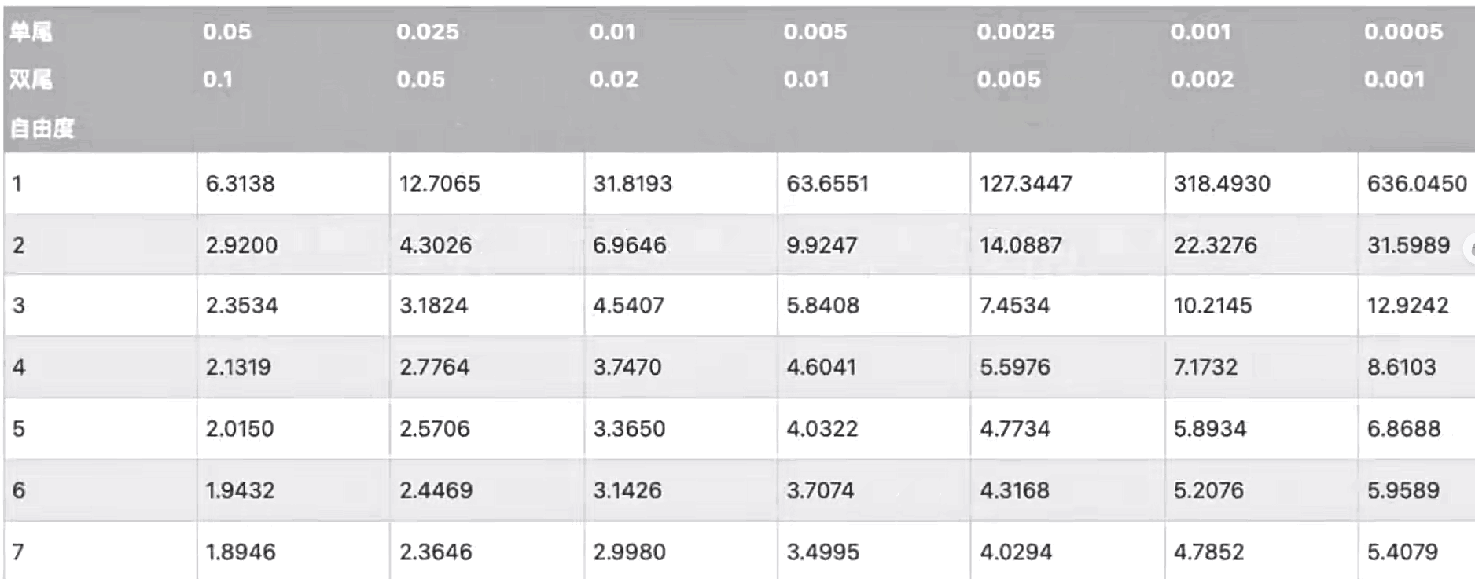This screenshot has height=579, width=1475.
Task: Click cell value 4.3026
Action: click(436, 245)
